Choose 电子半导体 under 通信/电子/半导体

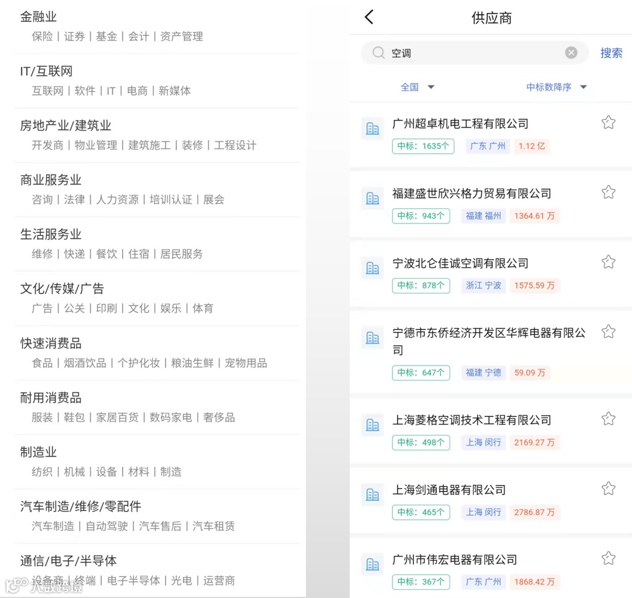pyautogui.click(x=133, y=581)
